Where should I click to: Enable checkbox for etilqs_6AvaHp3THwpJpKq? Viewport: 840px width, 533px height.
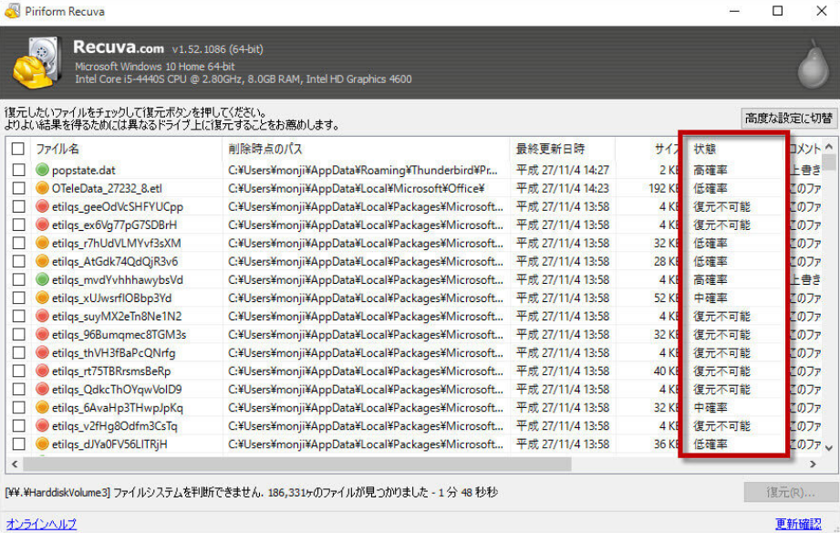coord(18,408)
